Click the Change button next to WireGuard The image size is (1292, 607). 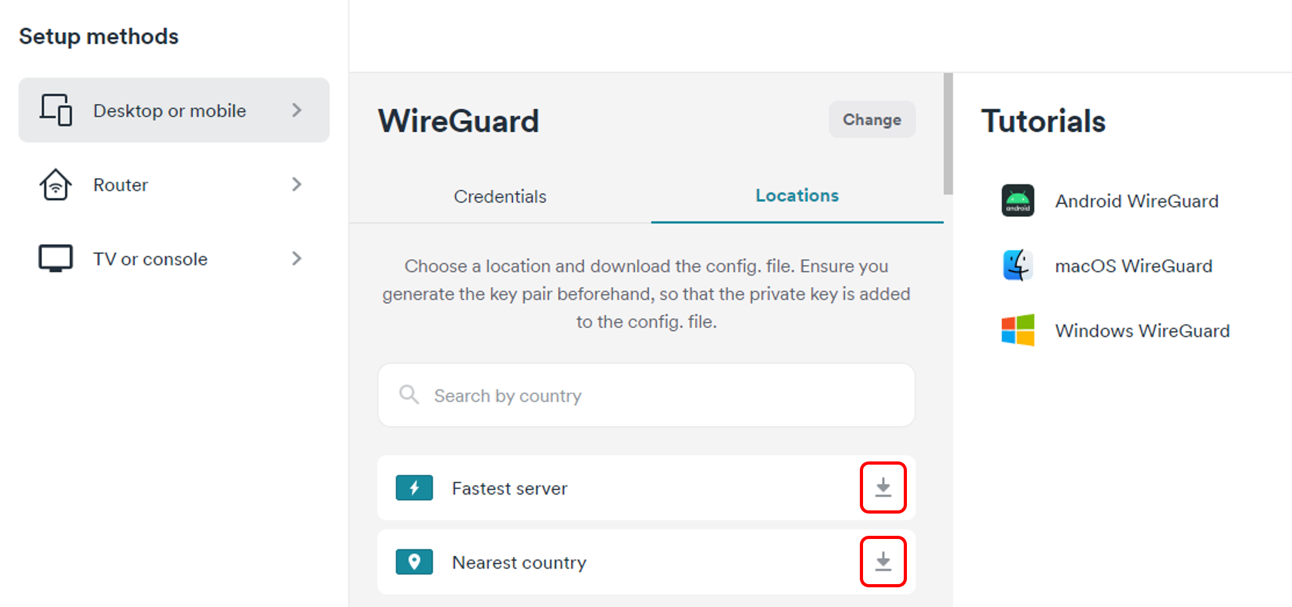(x=872, y=119)
